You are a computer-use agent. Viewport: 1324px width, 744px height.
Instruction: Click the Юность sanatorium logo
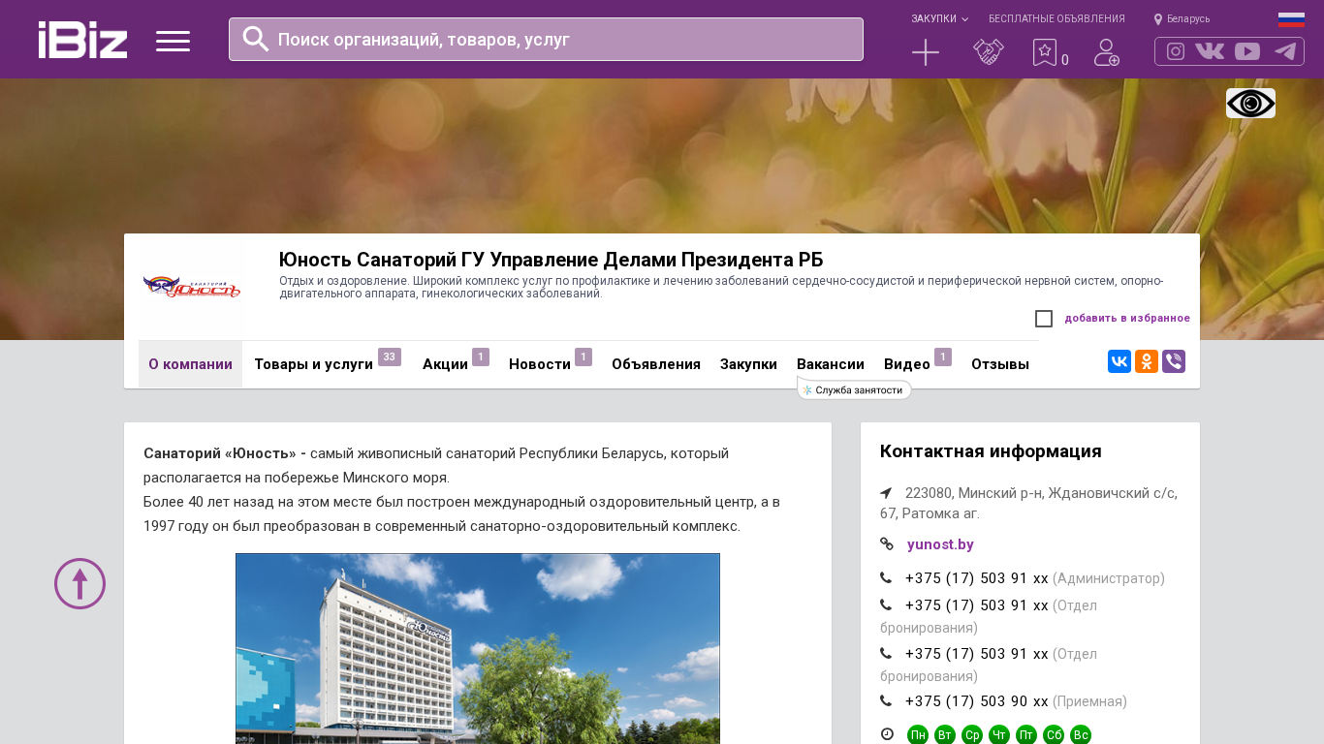(x=192, y=287)
